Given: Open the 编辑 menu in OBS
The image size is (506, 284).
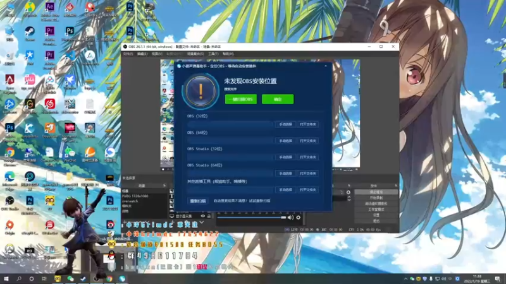Looking at the screenshot, I should [142, 54].
